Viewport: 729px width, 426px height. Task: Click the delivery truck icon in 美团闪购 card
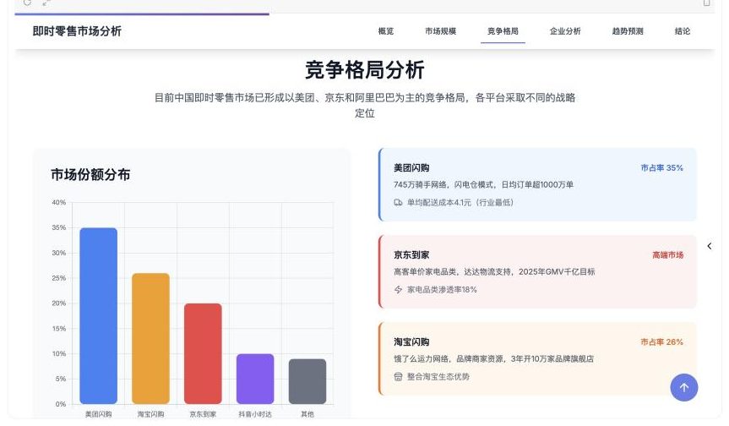tap(399, 203)
